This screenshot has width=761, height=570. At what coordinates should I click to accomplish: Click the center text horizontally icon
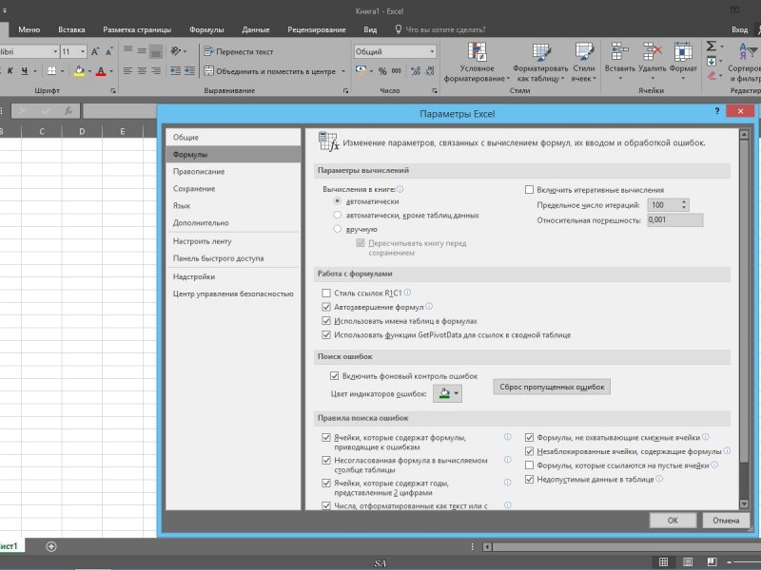tap(142, 70)
